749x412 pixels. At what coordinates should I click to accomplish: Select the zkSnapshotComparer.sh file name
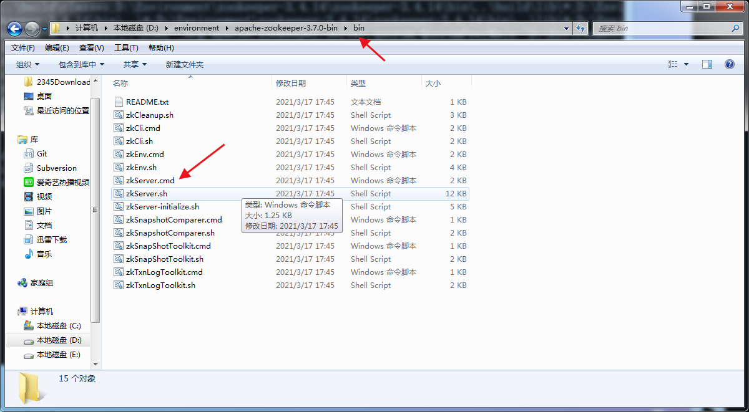click(170, 232)
